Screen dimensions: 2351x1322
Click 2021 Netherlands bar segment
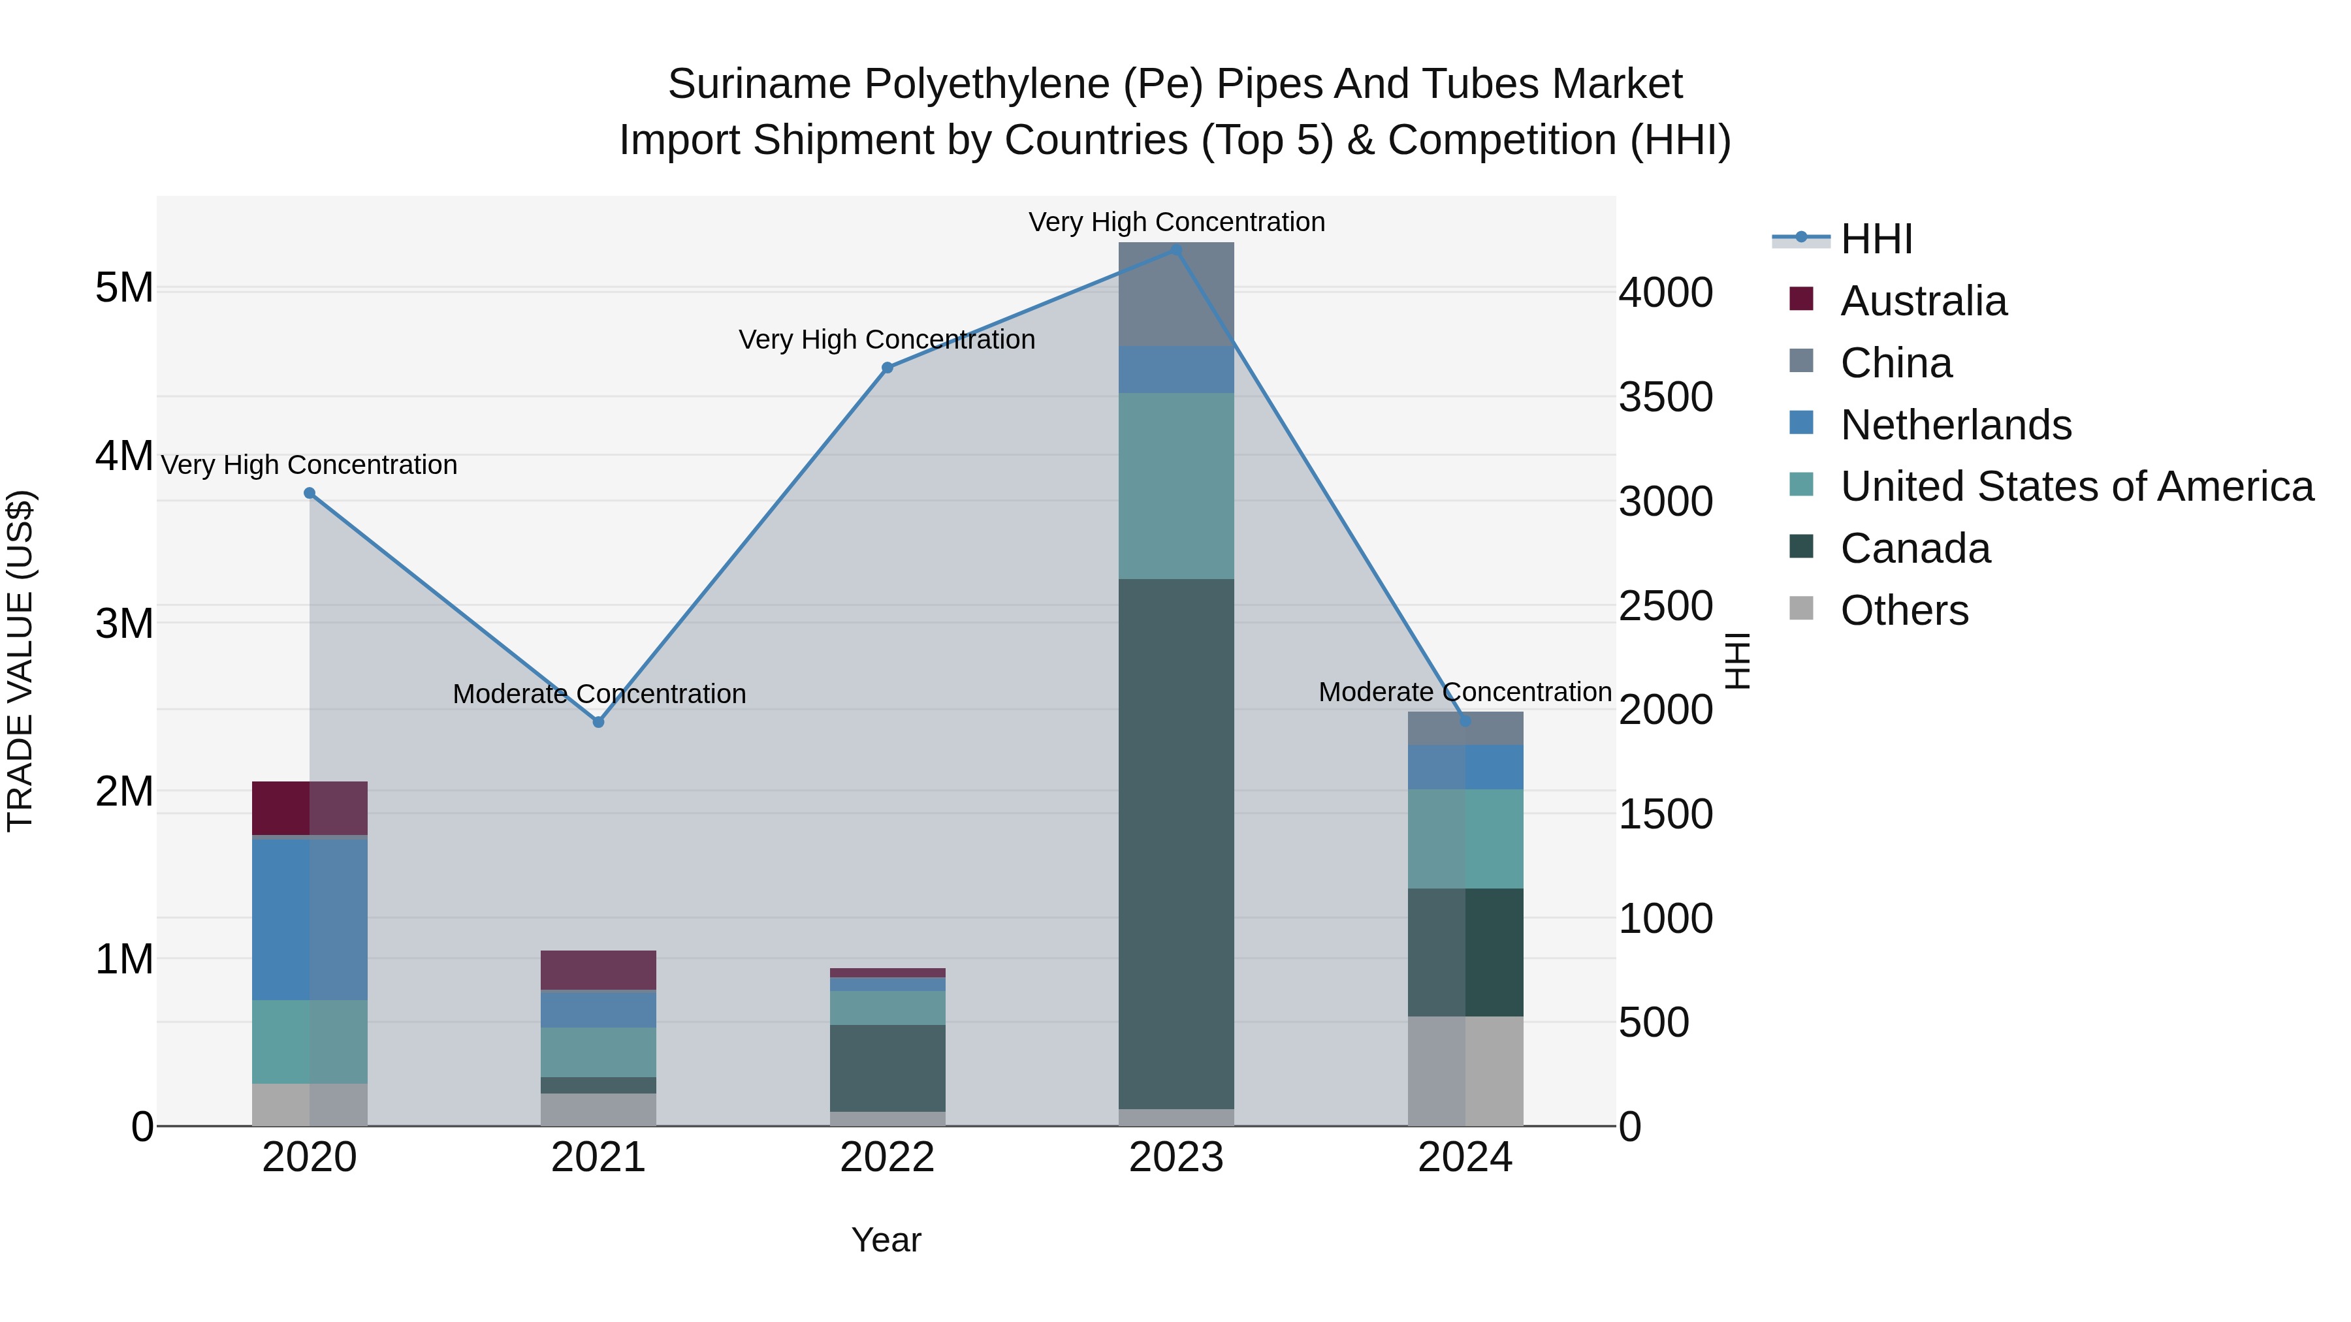click(599, 1009)
